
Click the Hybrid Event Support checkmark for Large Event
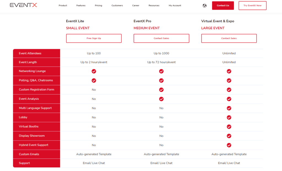click(229, 145)
